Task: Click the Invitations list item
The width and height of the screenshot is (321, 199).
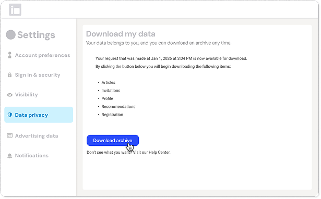Action: click(111, 91)
